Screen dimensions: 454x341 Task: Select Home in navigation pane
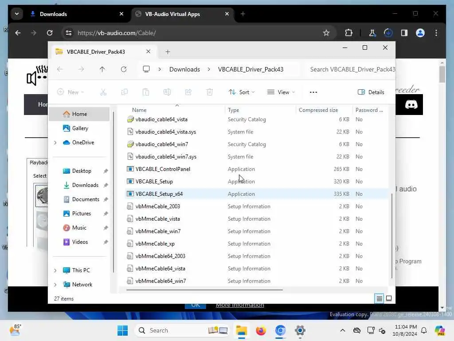(79, 114)
